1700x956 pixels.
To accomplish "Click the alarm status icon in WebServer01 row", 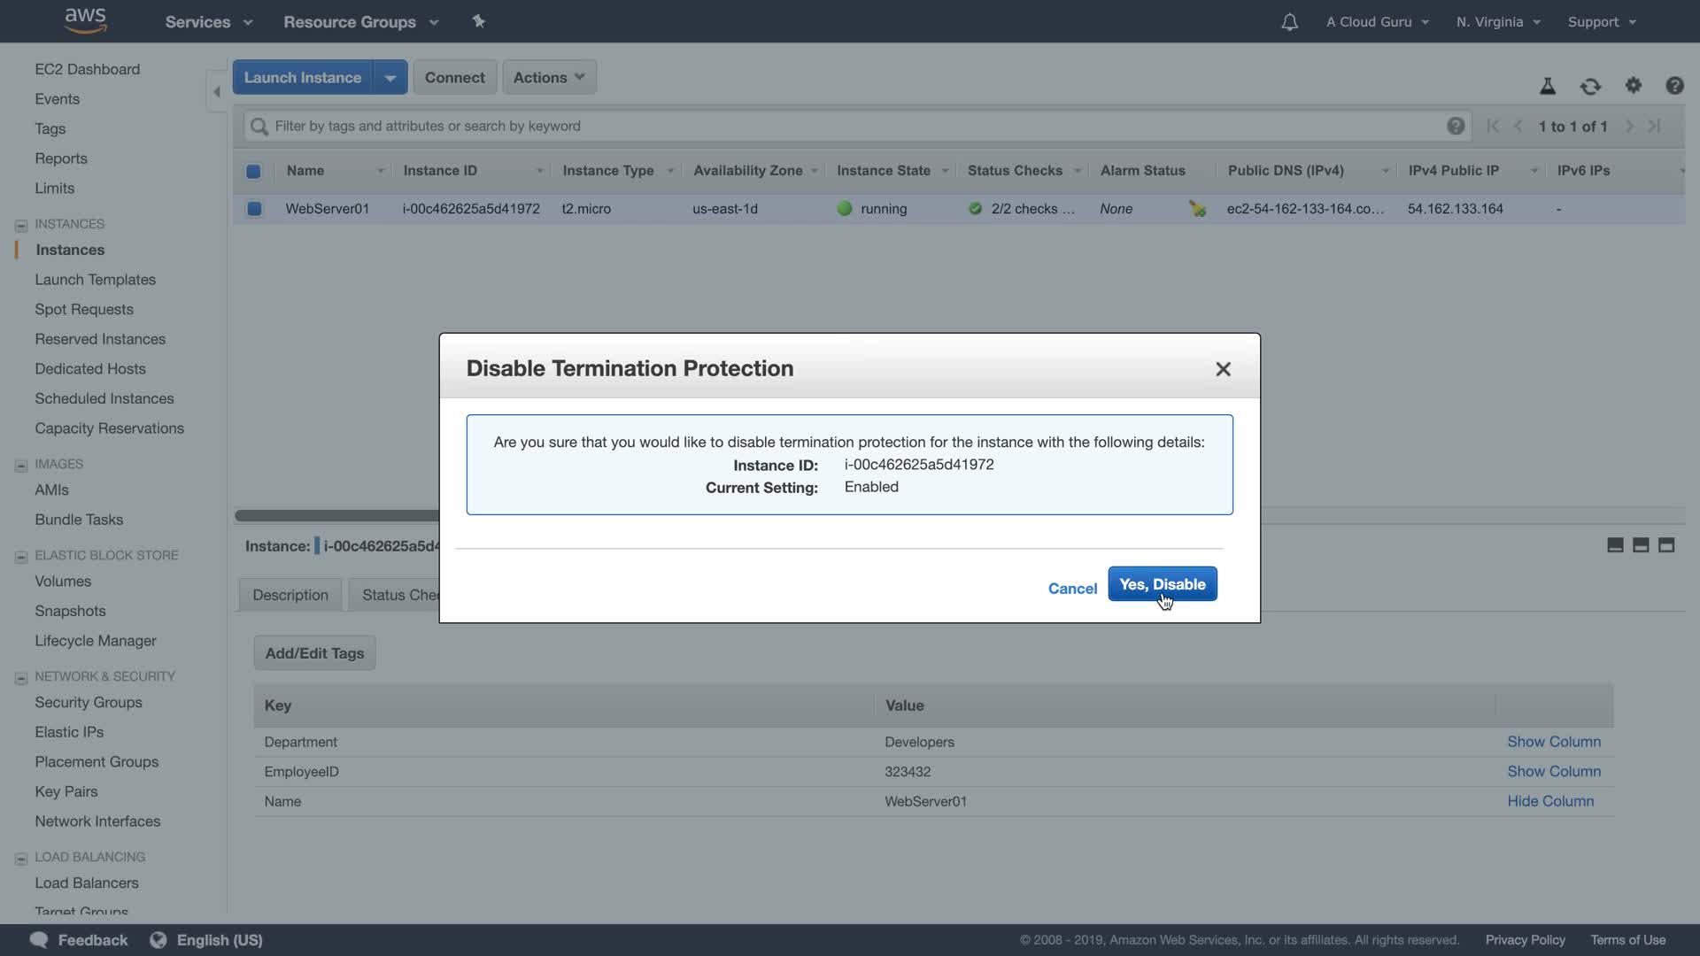I will click(x=1197, y=209).
